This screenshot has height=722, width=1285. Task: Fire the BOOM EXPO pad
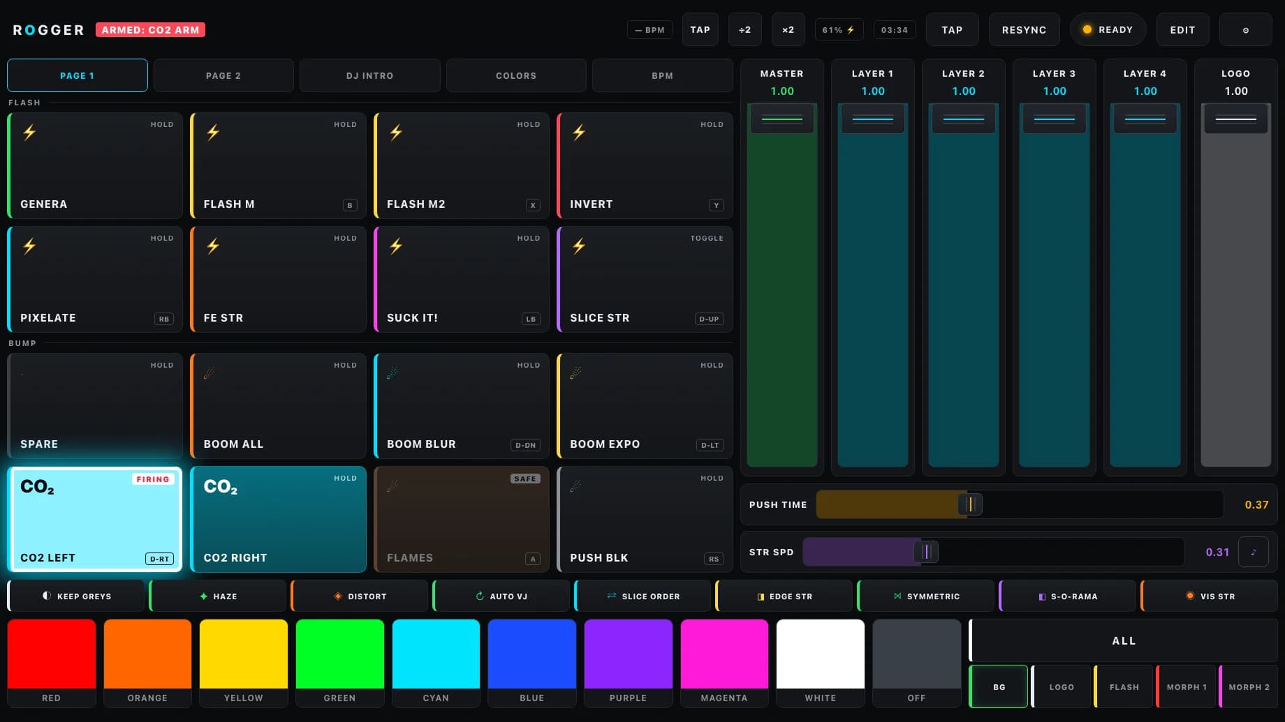pos(645,406)
